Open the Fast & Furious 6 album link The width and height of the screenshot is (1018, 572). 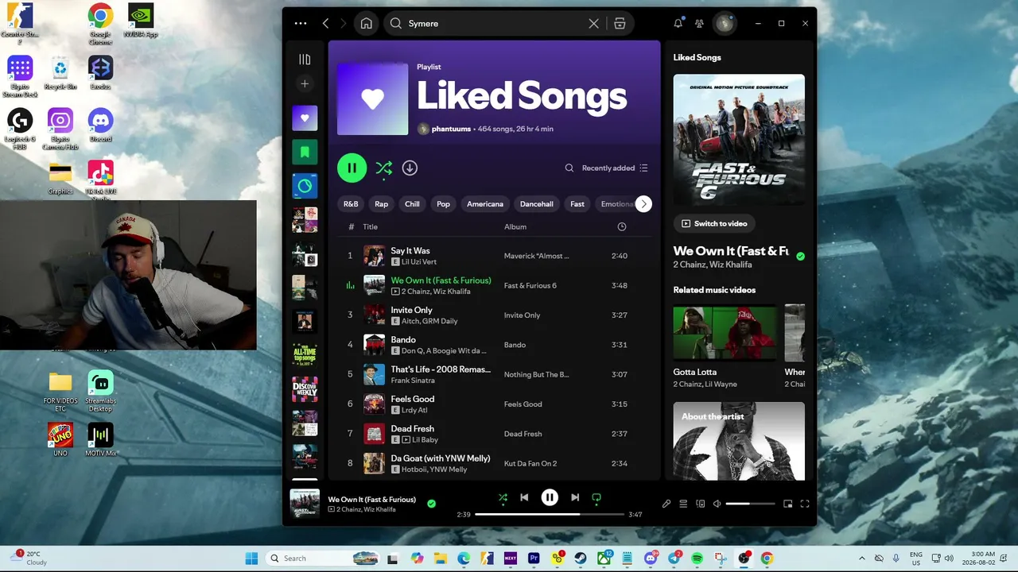point(530,286)
